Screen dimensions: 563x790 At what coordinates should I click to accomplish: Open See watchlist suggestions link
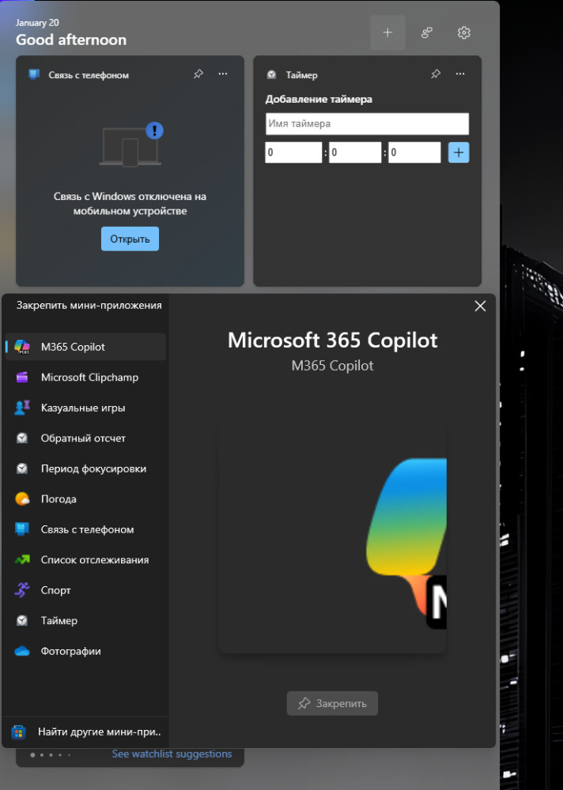pos(172,754)
